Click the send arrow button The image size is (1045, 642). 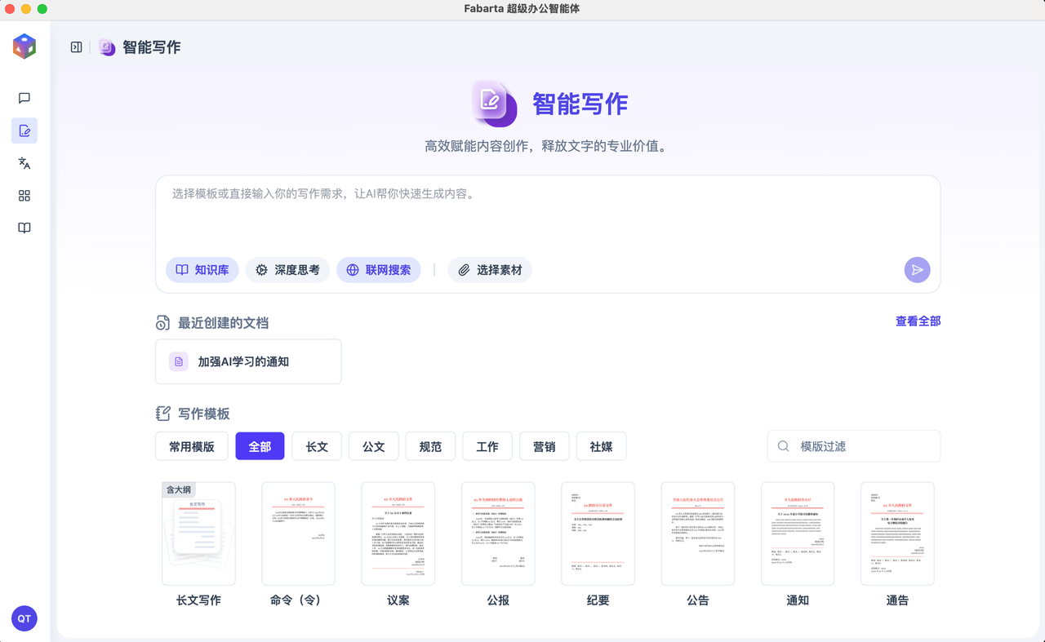pyautogui.click(x=917, y=270)
